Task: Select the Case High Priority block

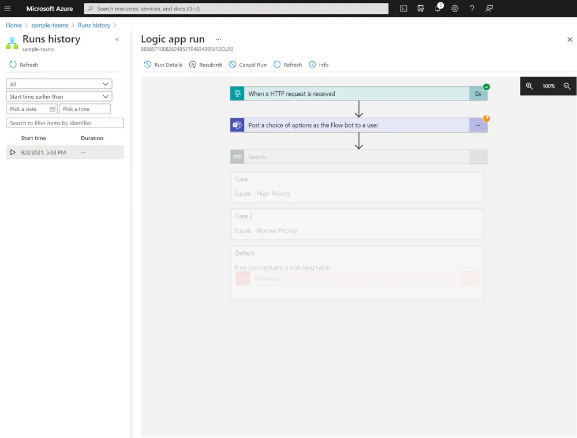Action: tap(357, 188)
